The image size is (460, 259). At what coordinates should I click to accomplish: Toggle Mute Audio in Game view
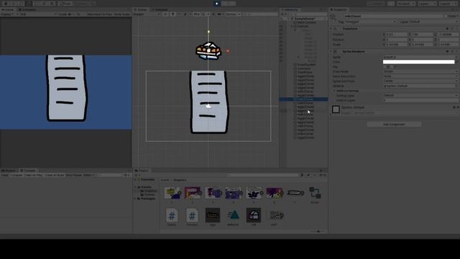pyautogui.click(x=122, y=14)
